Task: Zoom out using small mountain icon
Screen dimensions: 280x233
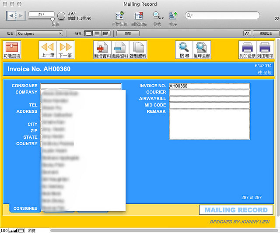Action: point(10,231)
